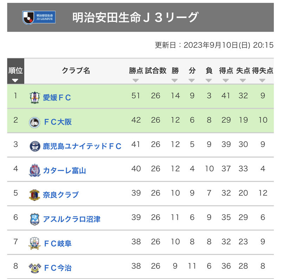281x279 pixels.
Task: Click the Kataller Toyama club crest
Action: (x=35, y=170)
